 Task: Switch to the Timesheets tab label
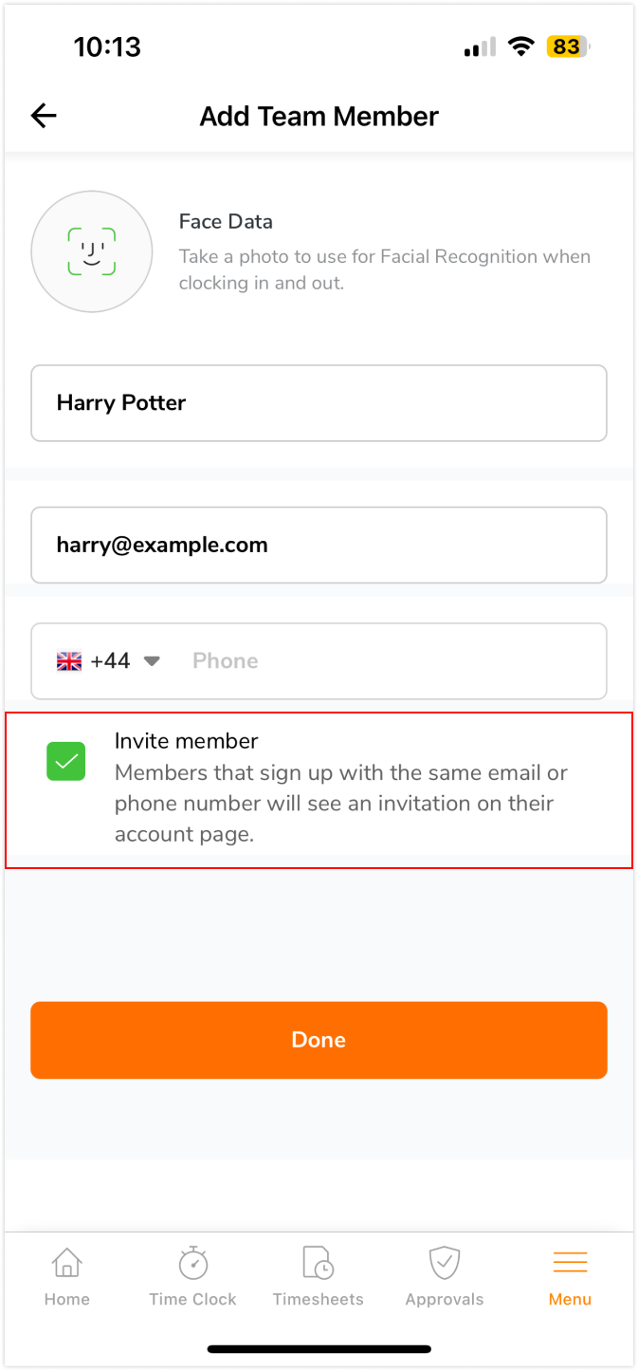318,1299
